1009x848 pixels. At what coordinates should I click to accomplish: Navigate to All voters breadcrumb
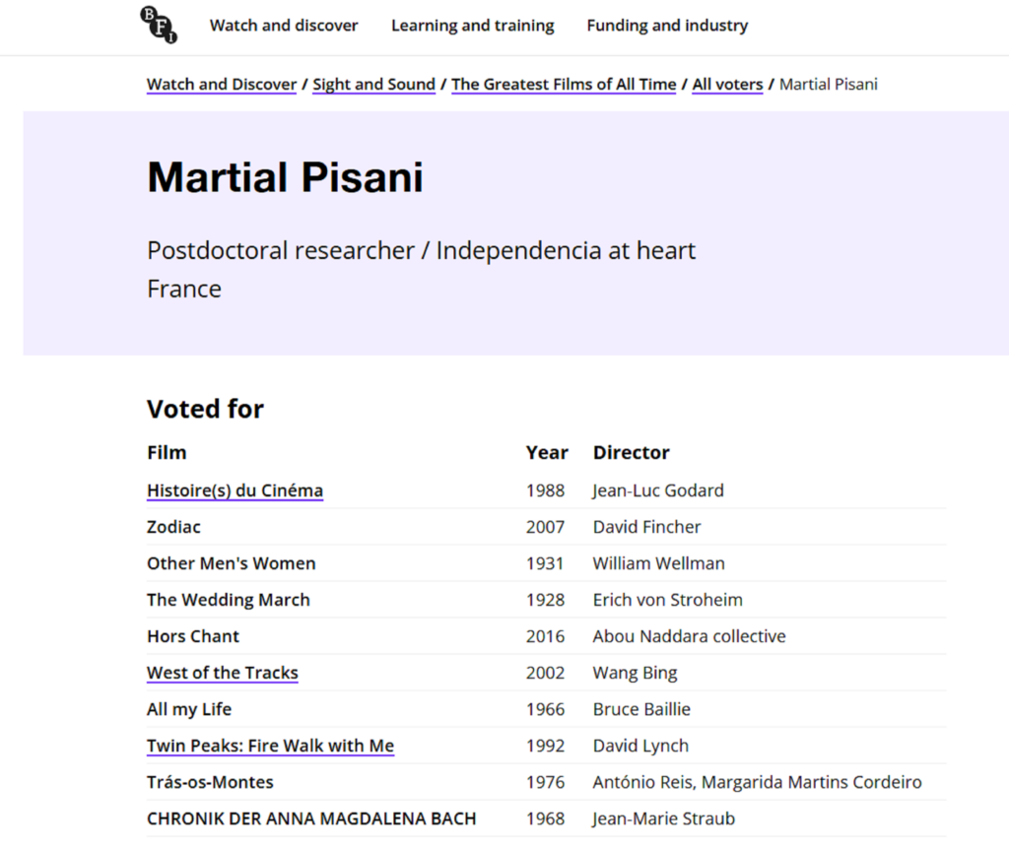(727, 85)
